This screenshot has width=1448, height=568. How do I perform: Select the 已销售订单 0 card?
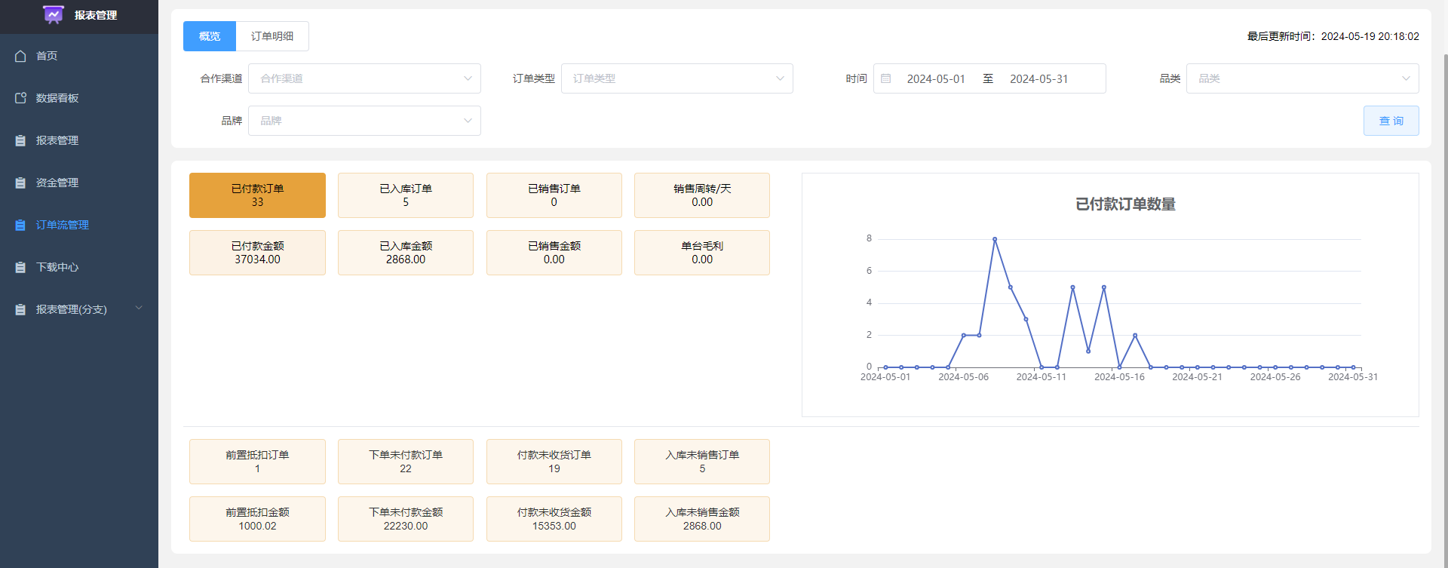pyautogui.click(x=554, y=195)
